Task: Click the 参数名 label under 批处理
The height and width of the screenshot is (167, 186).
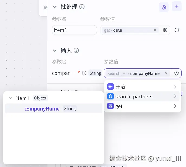Action: (59, 19)
